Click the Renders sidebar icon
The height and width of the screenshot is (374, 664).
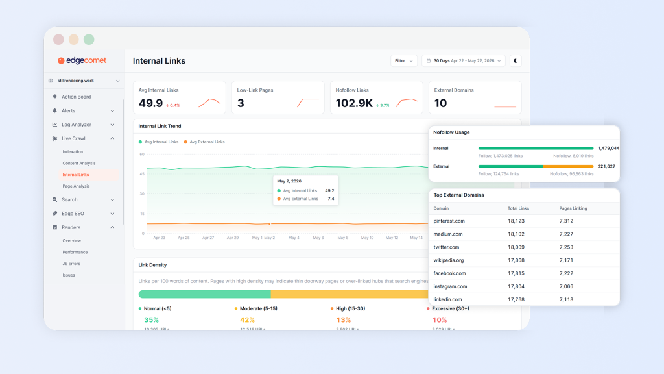pyautogui.click(x=54, y=227)
